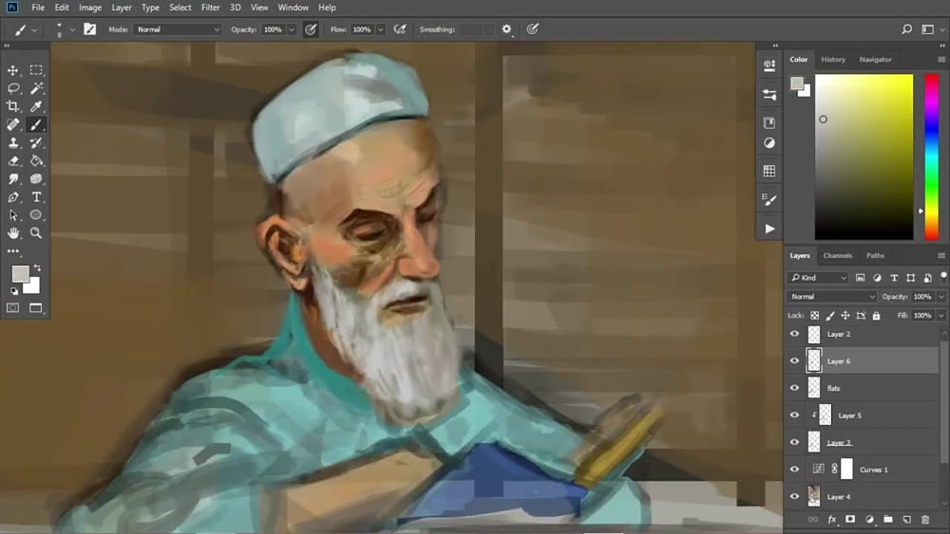Viewport: 950px width, 534px height.
Task: Select the Eyedropper tool
Action: point(36,106)
